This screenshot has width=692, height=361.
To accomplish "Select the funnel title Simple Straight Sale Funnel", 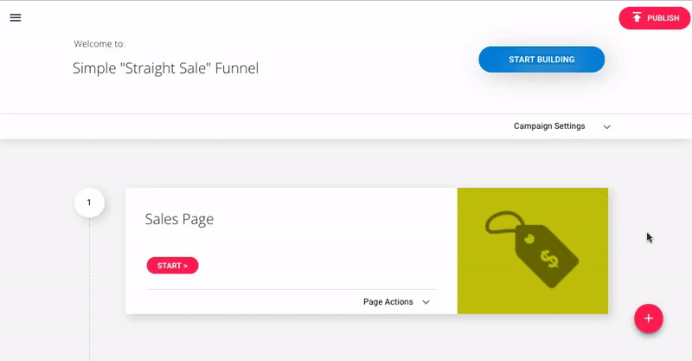I will [165, 68].
